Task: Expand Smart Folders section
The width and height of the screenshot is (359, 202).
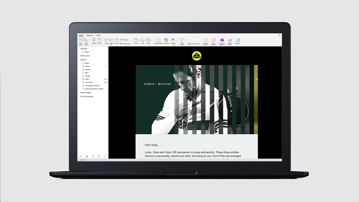Action: click(x=79, y=92)
